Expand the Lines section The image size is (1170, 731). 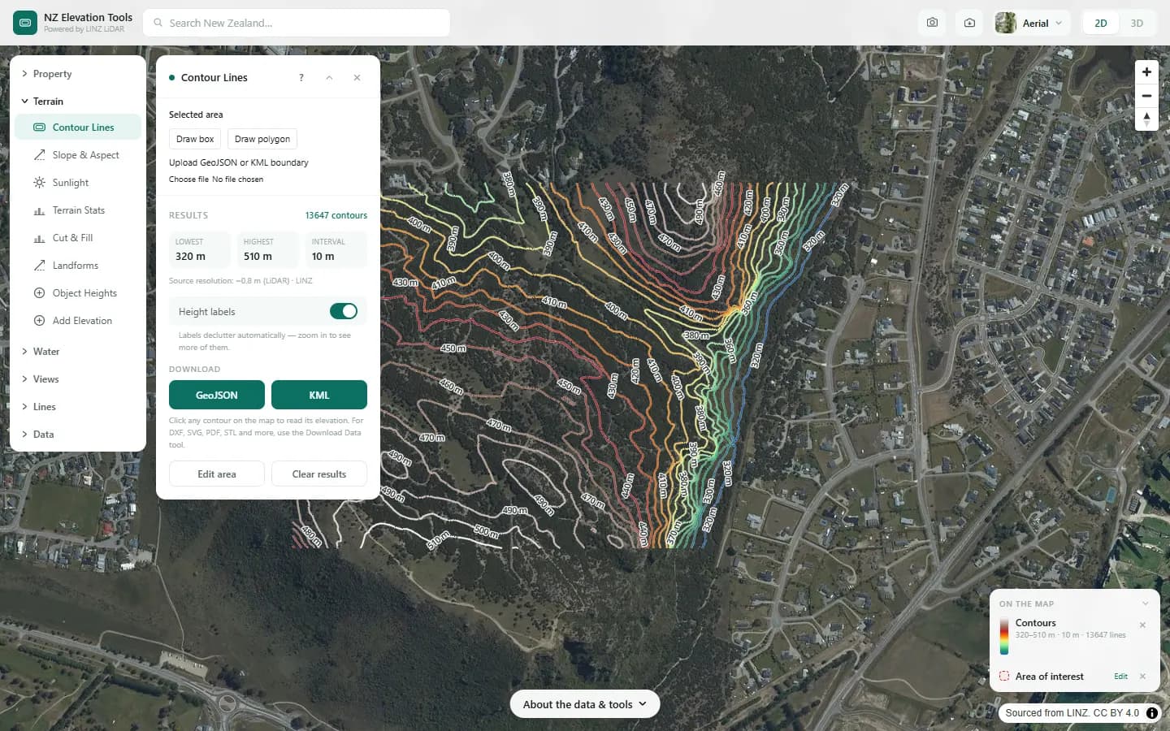[x=78, y=407]
